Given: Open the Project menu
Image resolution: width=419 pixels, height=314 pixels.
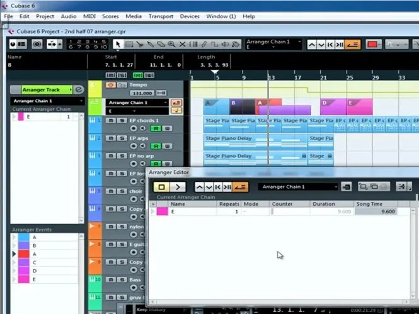Looking at the screenshot, I should point(45,16).
